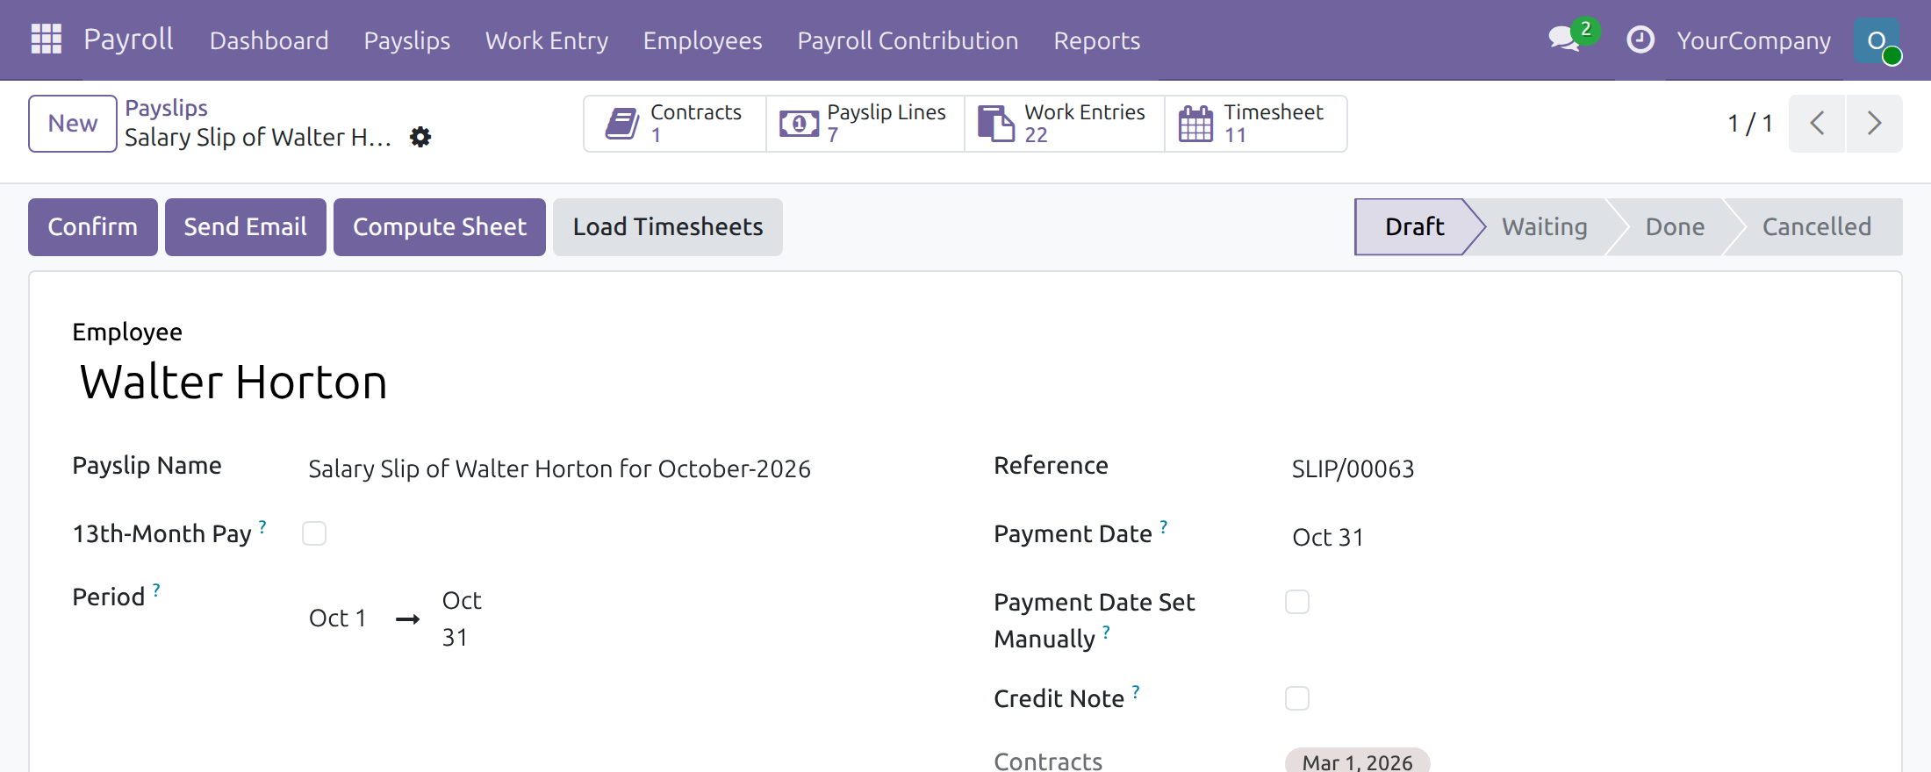Viewport: 1931px width, 772px height.
Task: Open Payslip Lines smart button
Action: [865, 124]
